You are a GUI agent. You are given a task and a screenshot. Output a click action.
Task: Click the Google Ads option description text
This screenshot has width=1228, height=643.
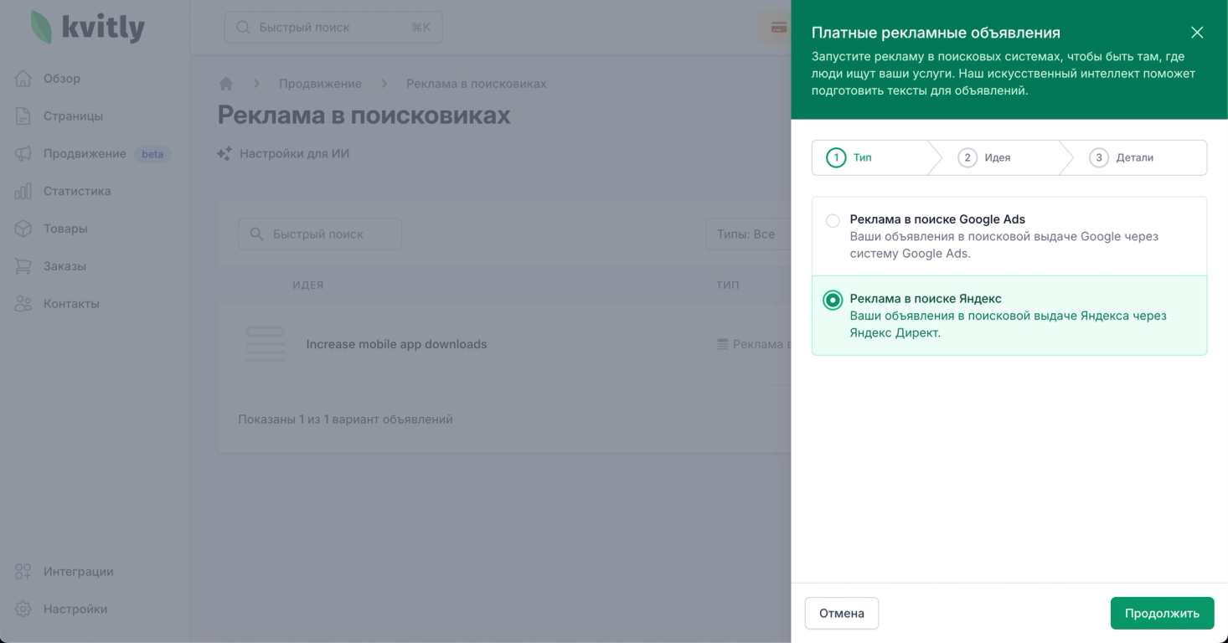1004,245
